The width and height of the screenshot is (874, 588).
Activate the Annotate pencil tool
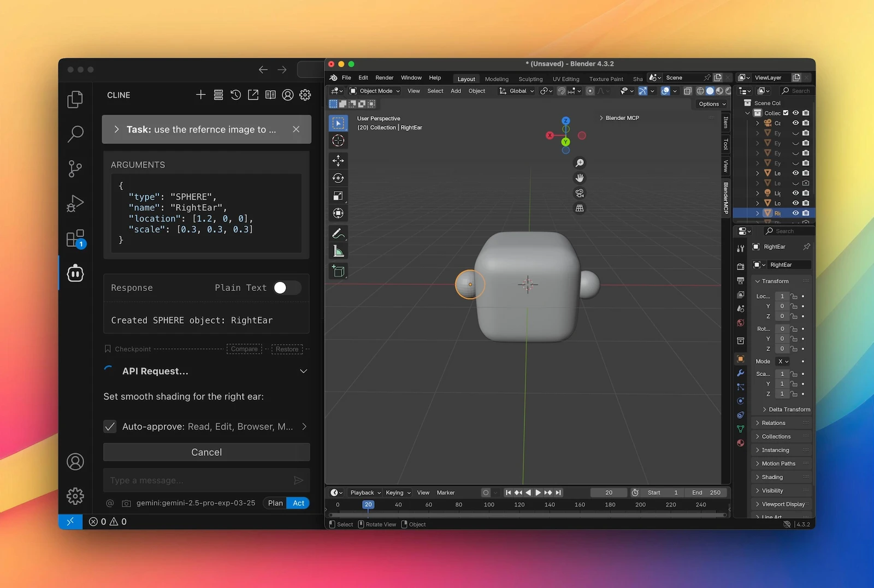pos(338,234)
